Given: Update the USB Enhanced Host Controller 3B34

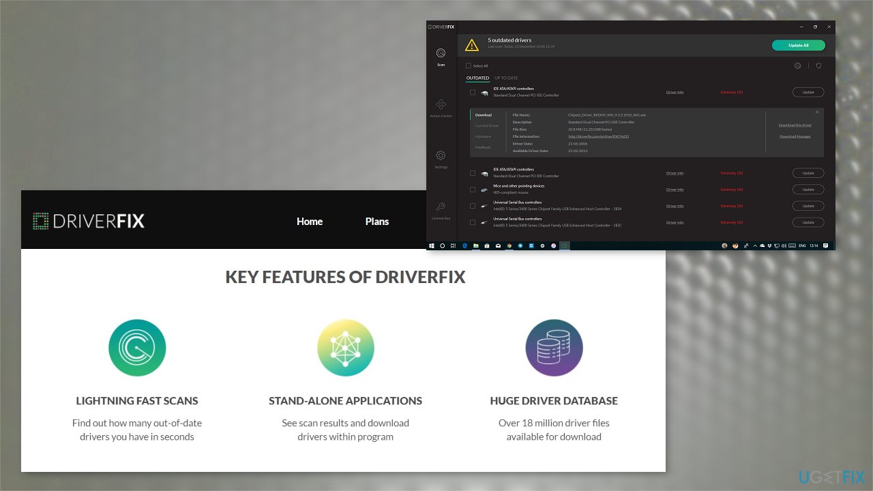Looking at the screenshot, I should click(808, 206).
